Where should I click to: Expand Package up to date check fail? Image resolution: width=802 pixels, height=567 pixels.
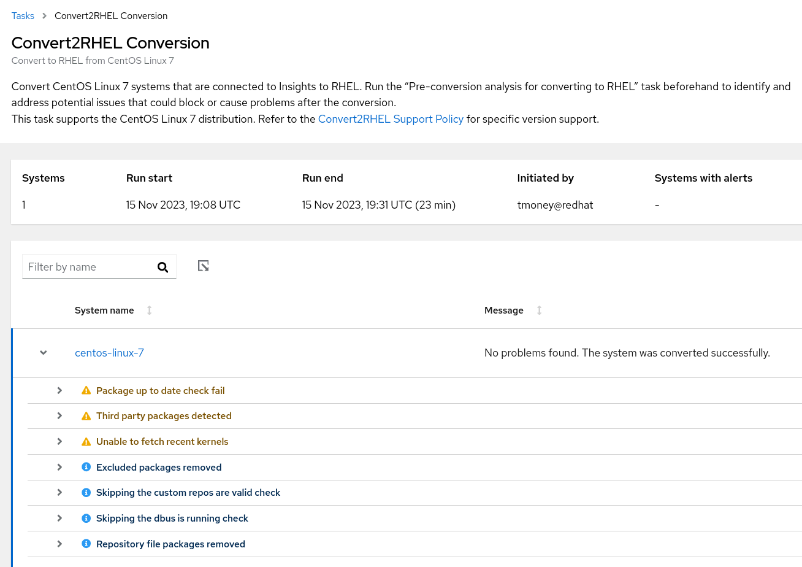(x=59, y=390)
